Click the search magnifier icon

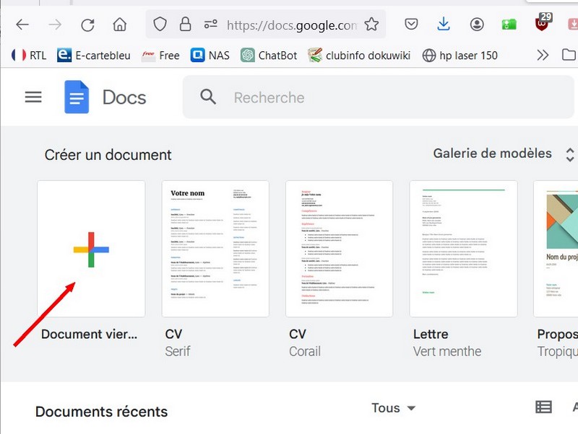pyautogui.click(x=208, y=97)
